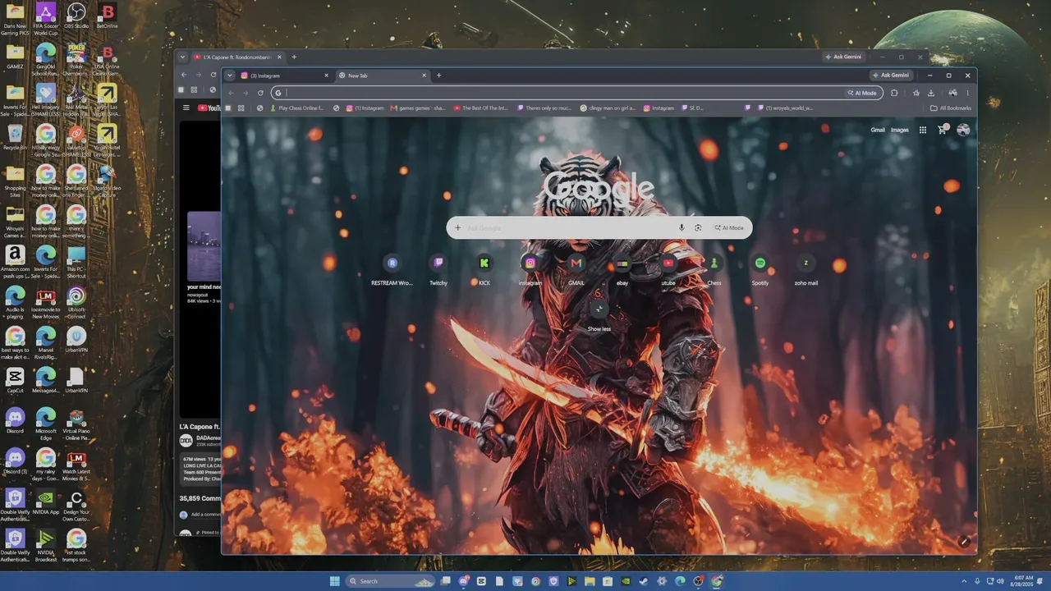Image resolution: width=1051 pixels, height=591 pixels.
Task: Click Ask Gemini in back Chrome window
Action: (x=845, y=57)
